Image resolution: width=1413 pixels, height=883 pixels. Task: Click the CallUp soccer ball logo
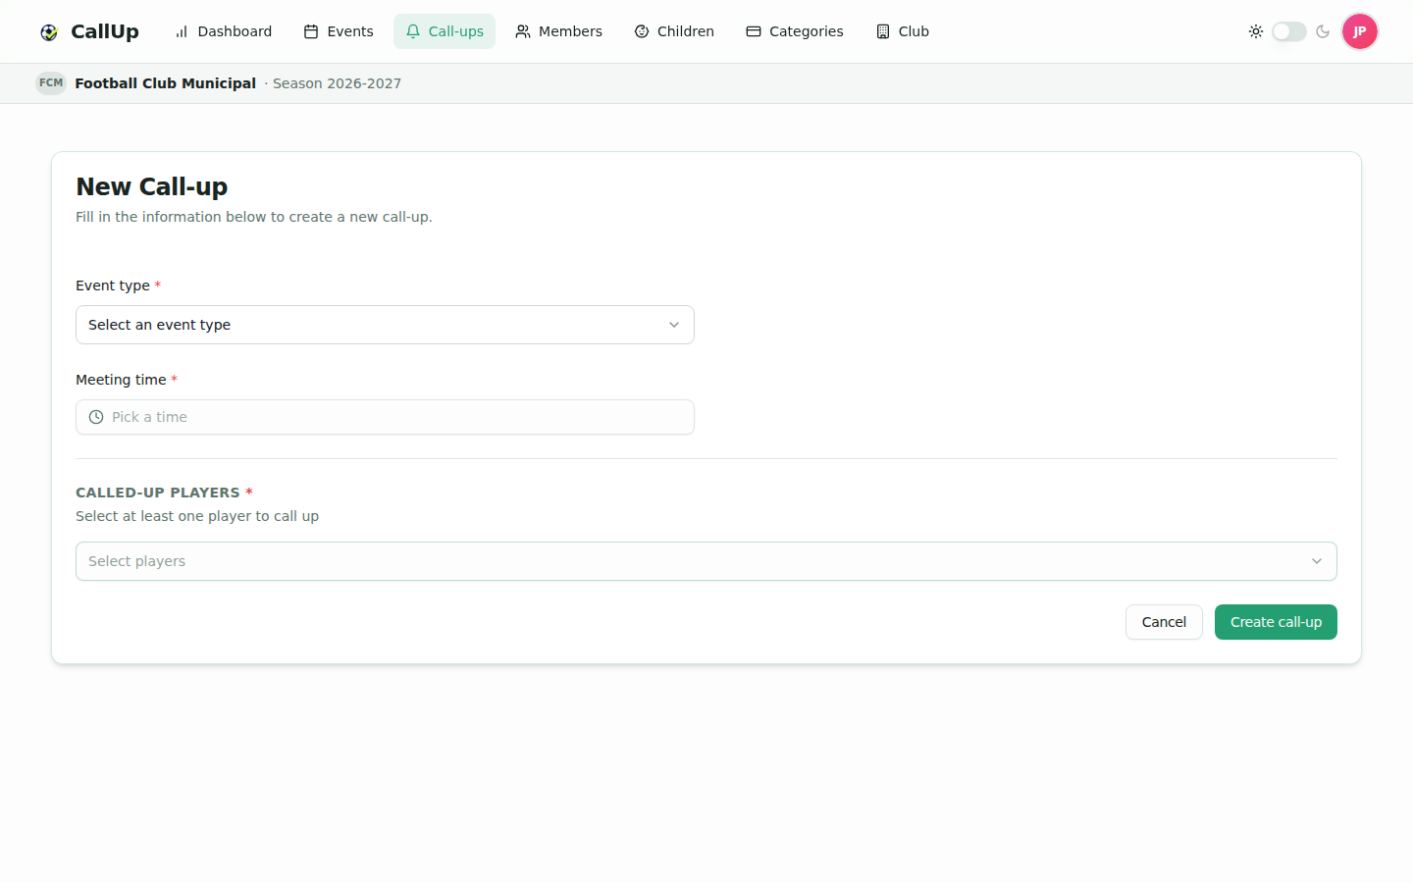tap(49, 32)
